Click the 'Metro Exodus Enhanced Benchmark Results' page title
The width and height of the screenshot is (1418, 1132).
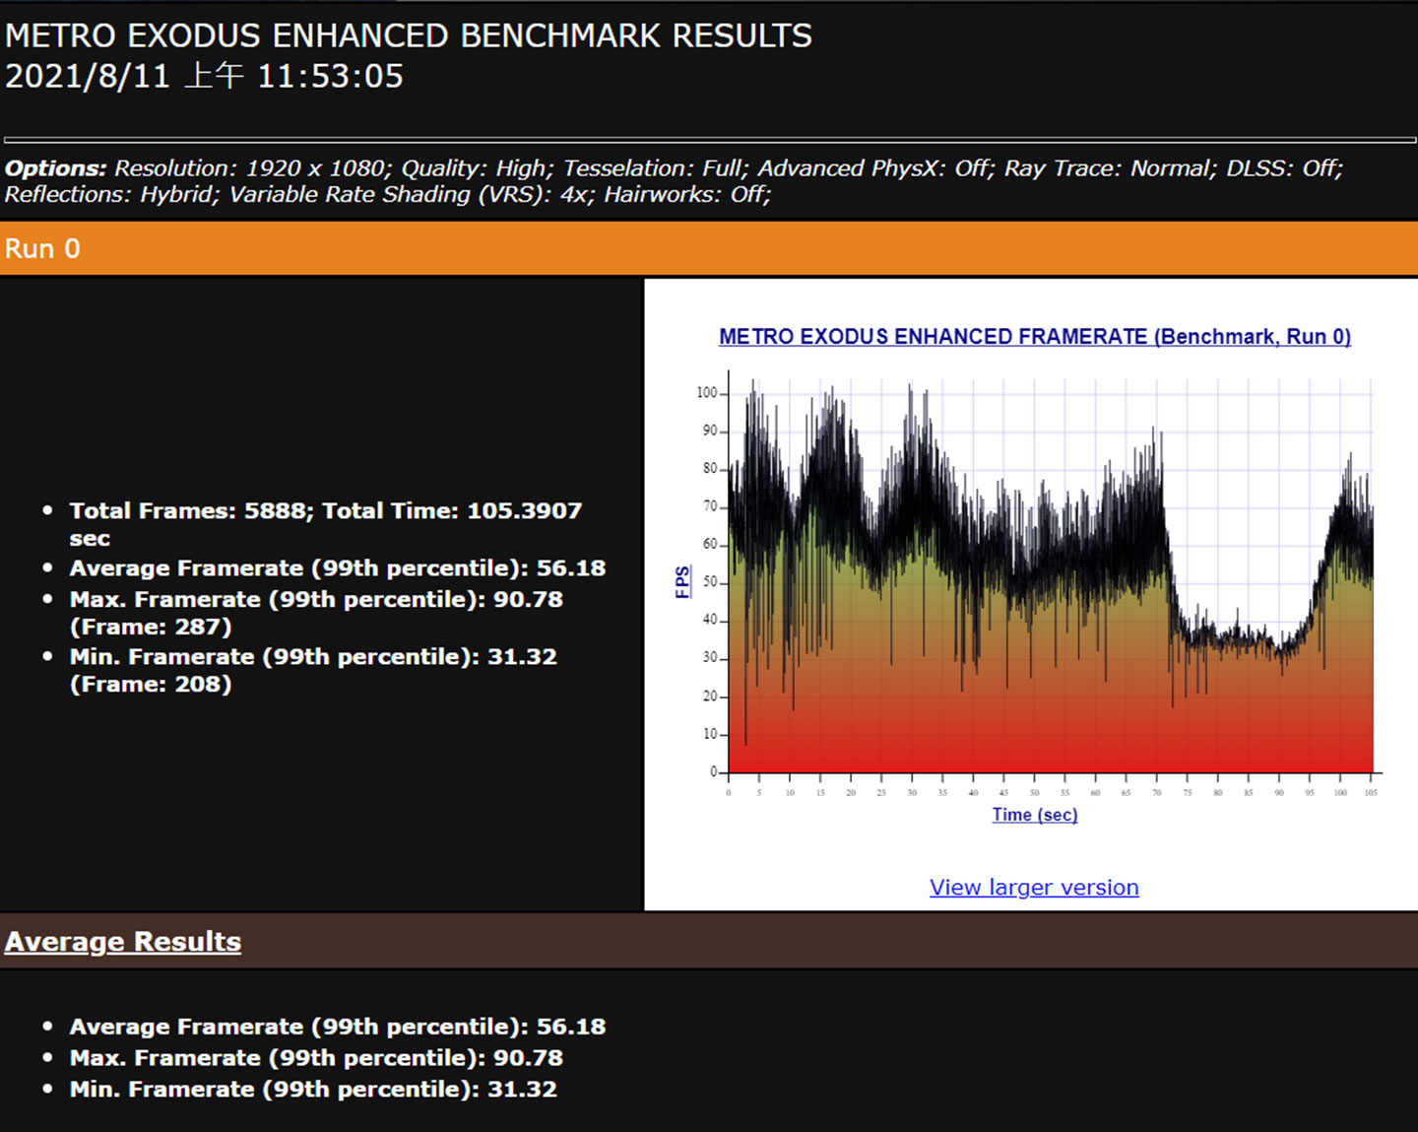409,35
